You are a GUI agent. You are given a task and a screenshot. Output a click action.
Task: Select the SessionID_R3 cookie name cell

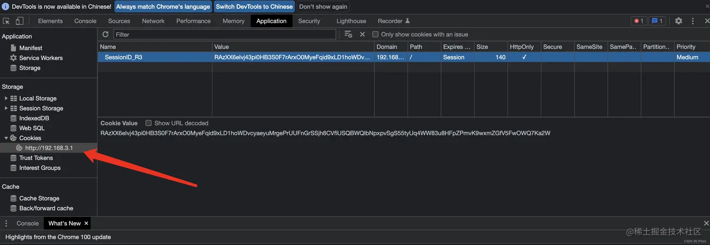[x=155, y=57]
